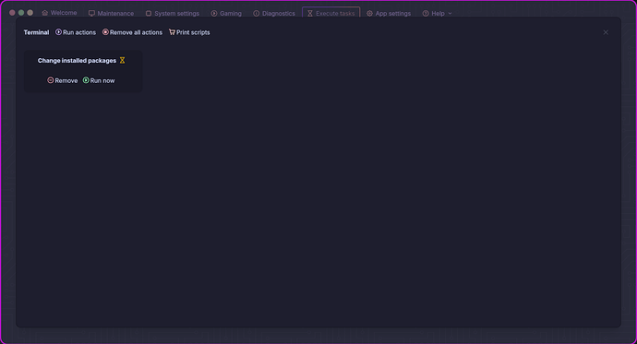Click the Help question mark icon
Image resolution: width=637 pixels, height=344 pixels.
(426, 14)
